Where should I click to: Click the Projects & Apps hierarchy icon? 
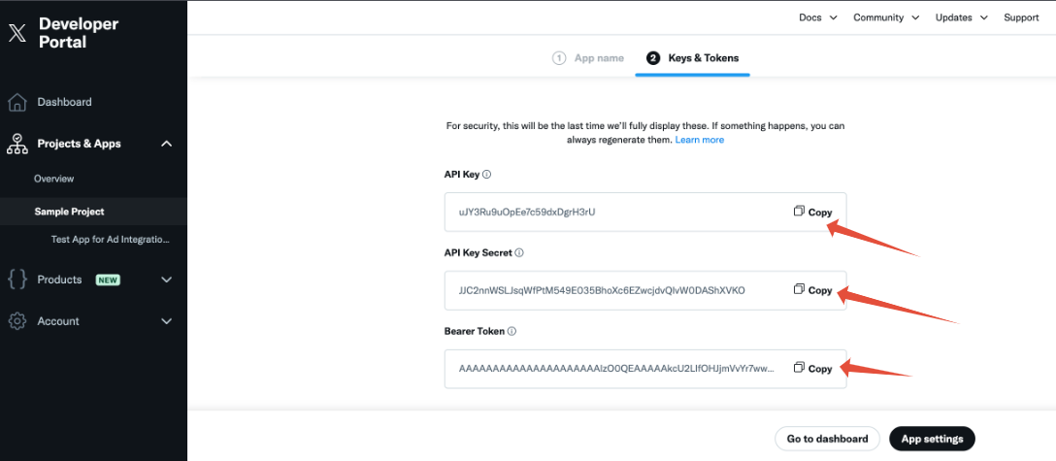tap(17, 144)
